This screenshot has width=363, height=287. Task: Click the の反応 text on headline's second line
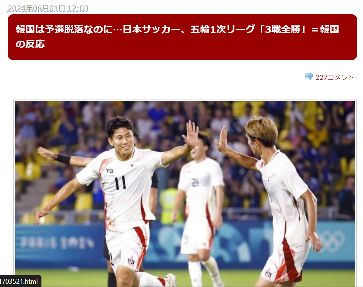click(x=30, y=44)
